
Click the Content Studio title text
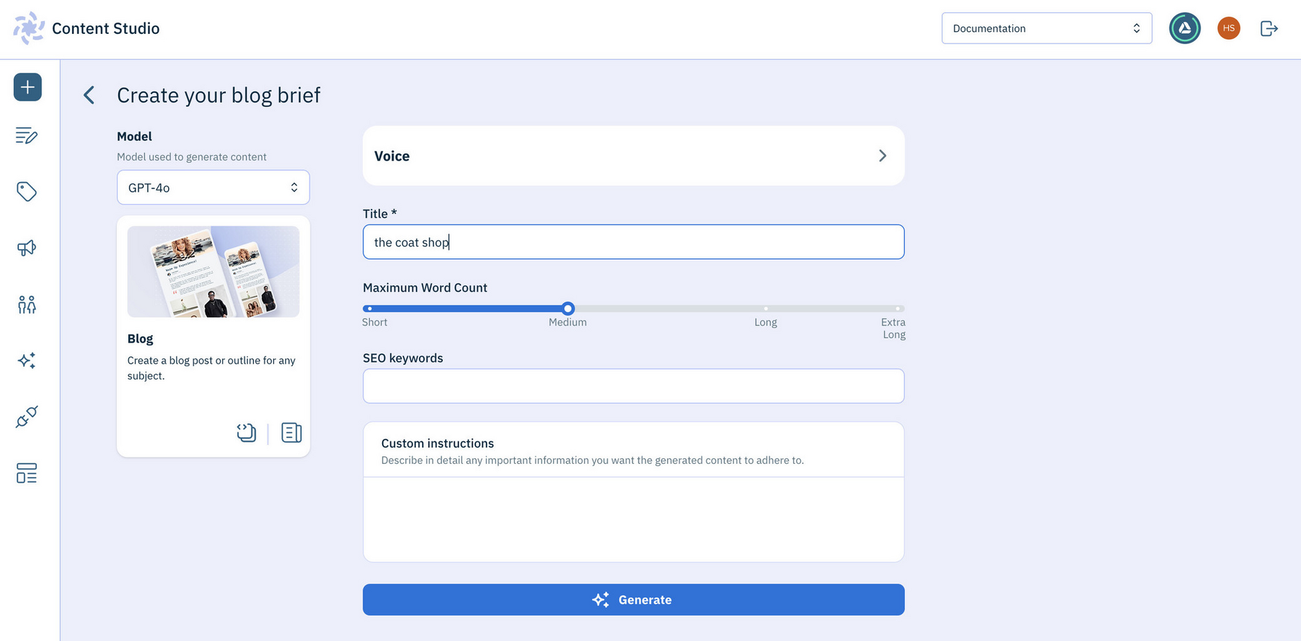coord(106,28)
